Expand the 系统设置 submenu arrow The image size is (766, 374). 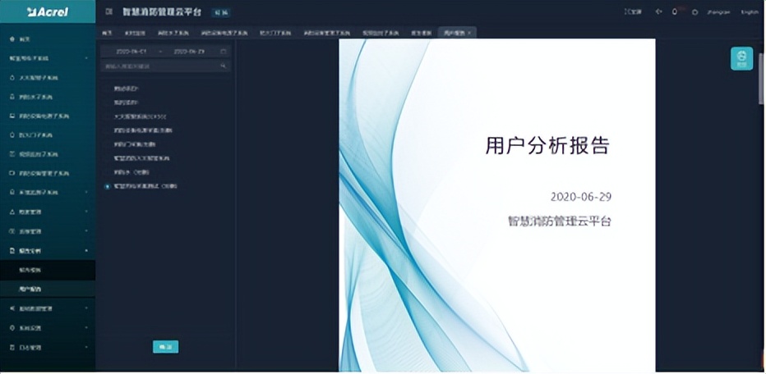(86, 328)
